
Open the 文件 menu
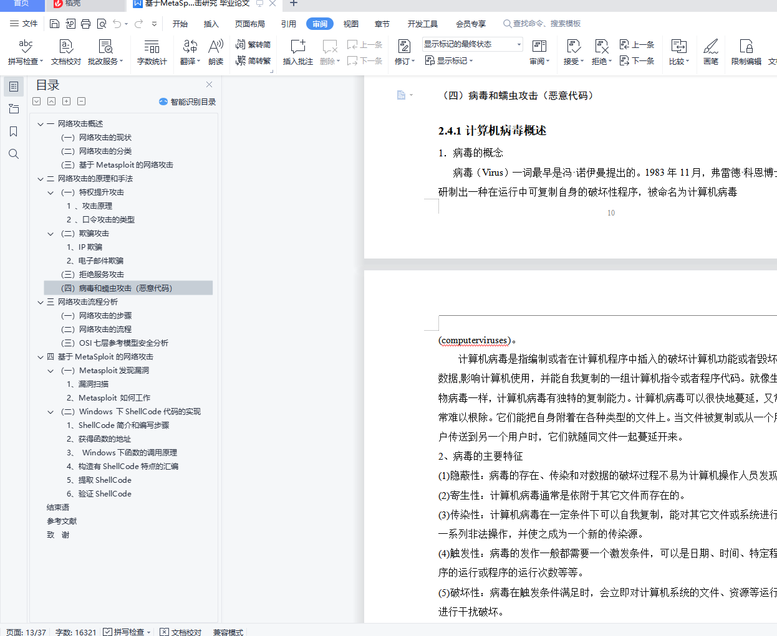coord(24,24)
